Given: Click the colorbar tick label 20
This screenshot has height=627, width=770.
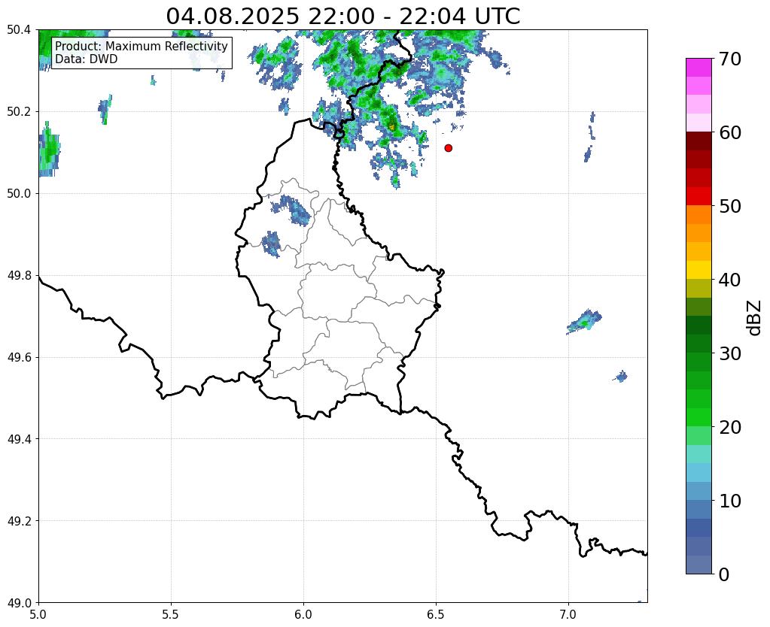Looking at the screenshot, I should (730, 427).
